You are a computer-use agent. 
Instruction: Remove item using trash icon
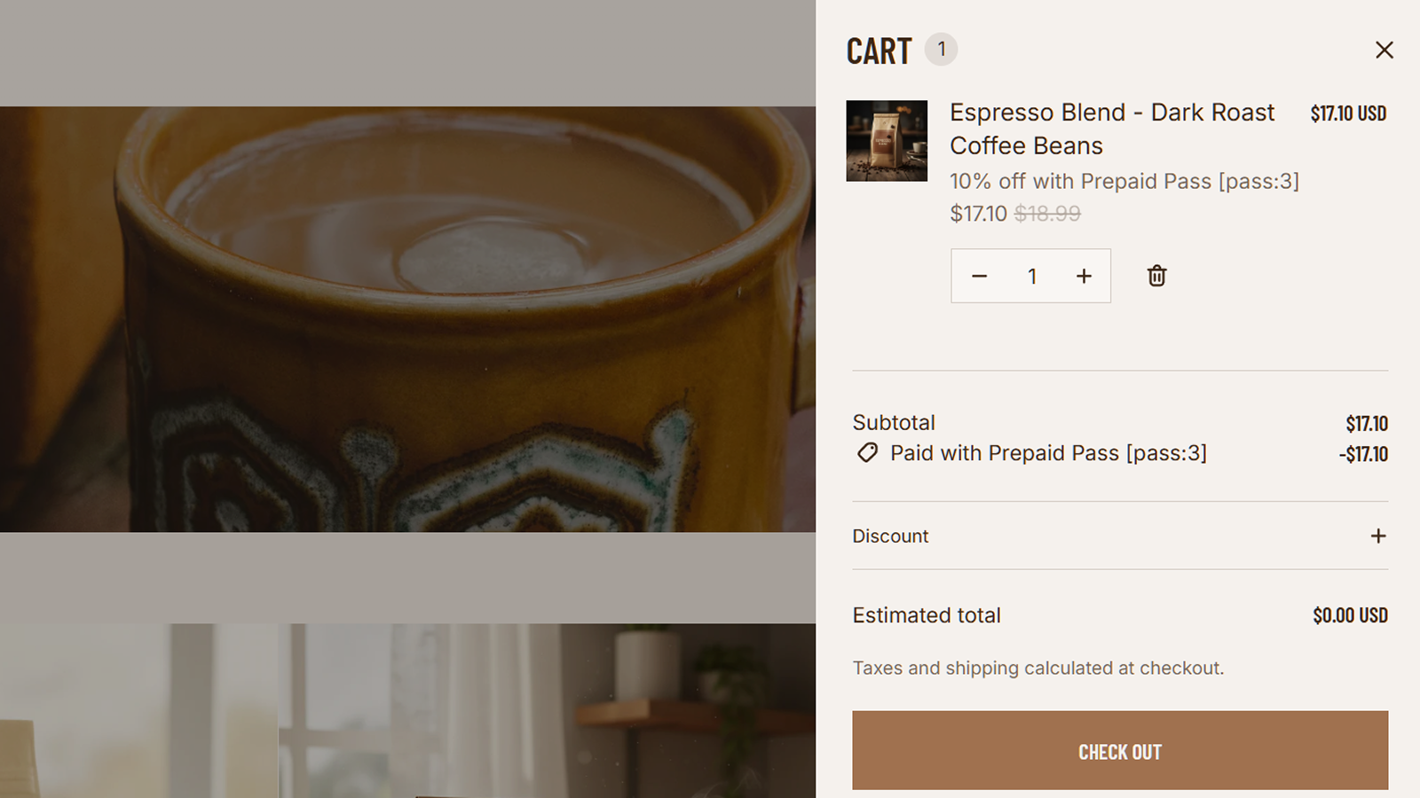click(1156, 276)
